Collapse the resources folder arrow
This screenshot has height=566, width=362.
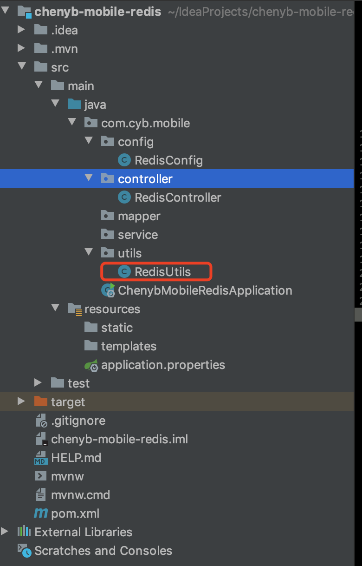[x=55, y=309]
